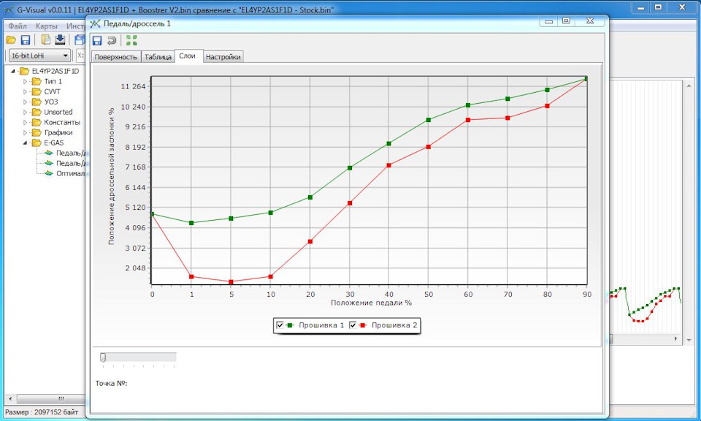
Task: Select the E-GAS tree label
Action: click(53, 143)
